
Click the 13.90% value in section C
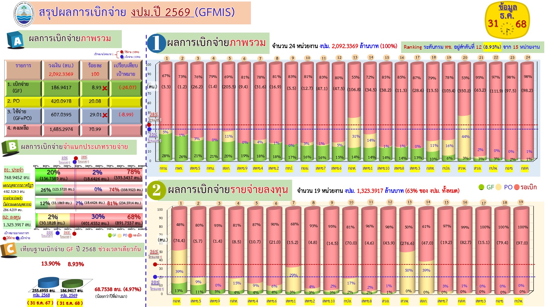51,264
